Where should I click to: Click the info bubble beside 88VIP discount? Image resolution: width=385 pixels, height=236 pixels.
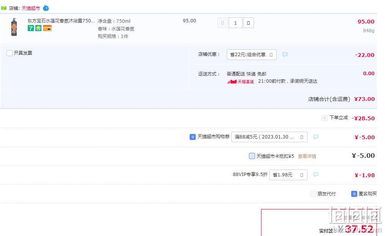pyautogui.click(x=316, y=174)
